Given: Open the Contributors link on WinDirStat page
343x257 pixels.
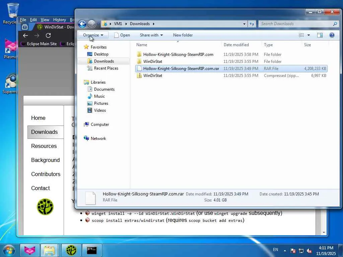Looking at the screenshot, I should point(46,174).
